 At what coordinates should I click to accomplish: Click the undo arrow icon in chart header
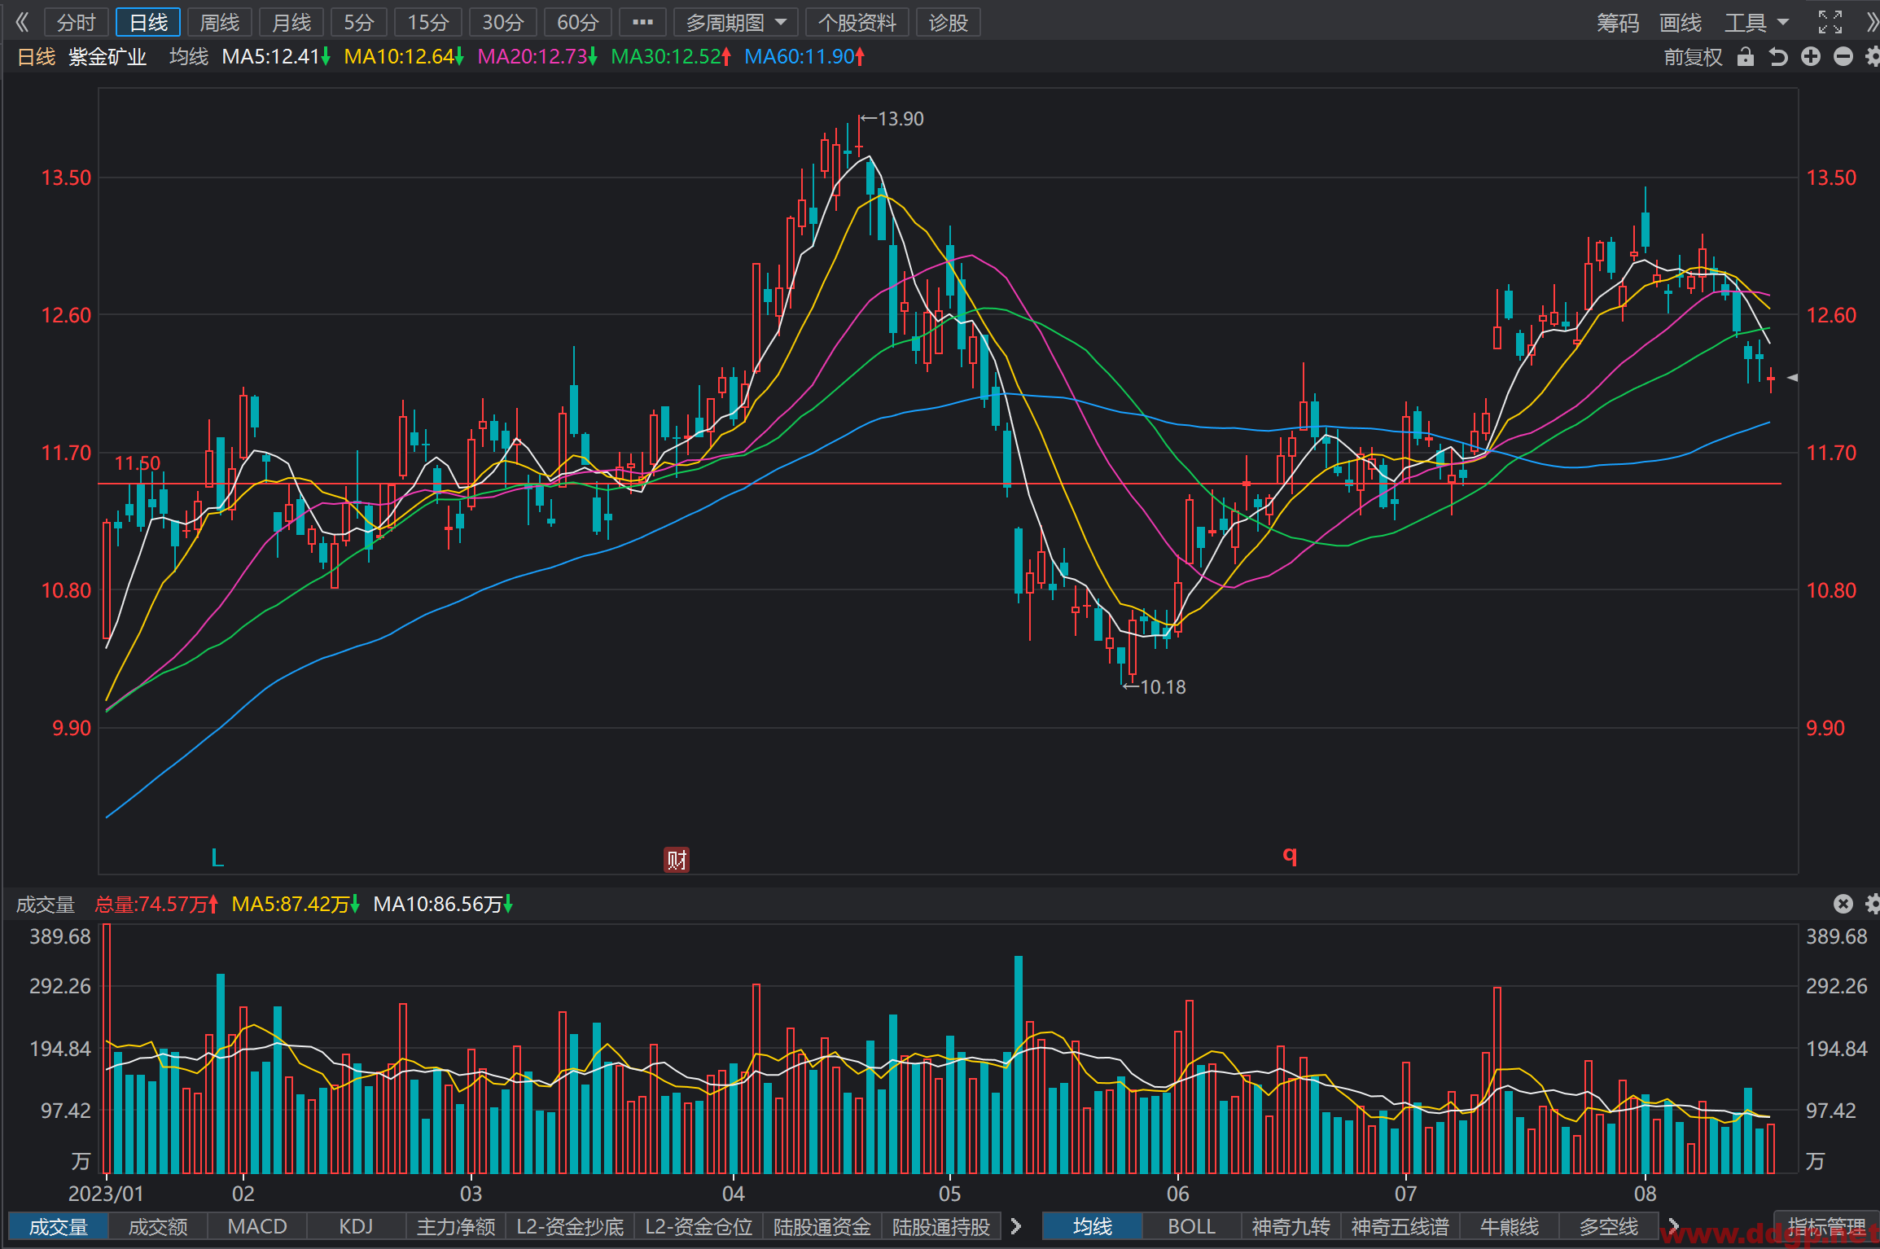(x=1778, y=57)
